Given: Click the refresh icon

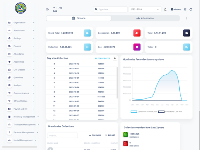Looking at the screenshot, I should tap(191, 9).
